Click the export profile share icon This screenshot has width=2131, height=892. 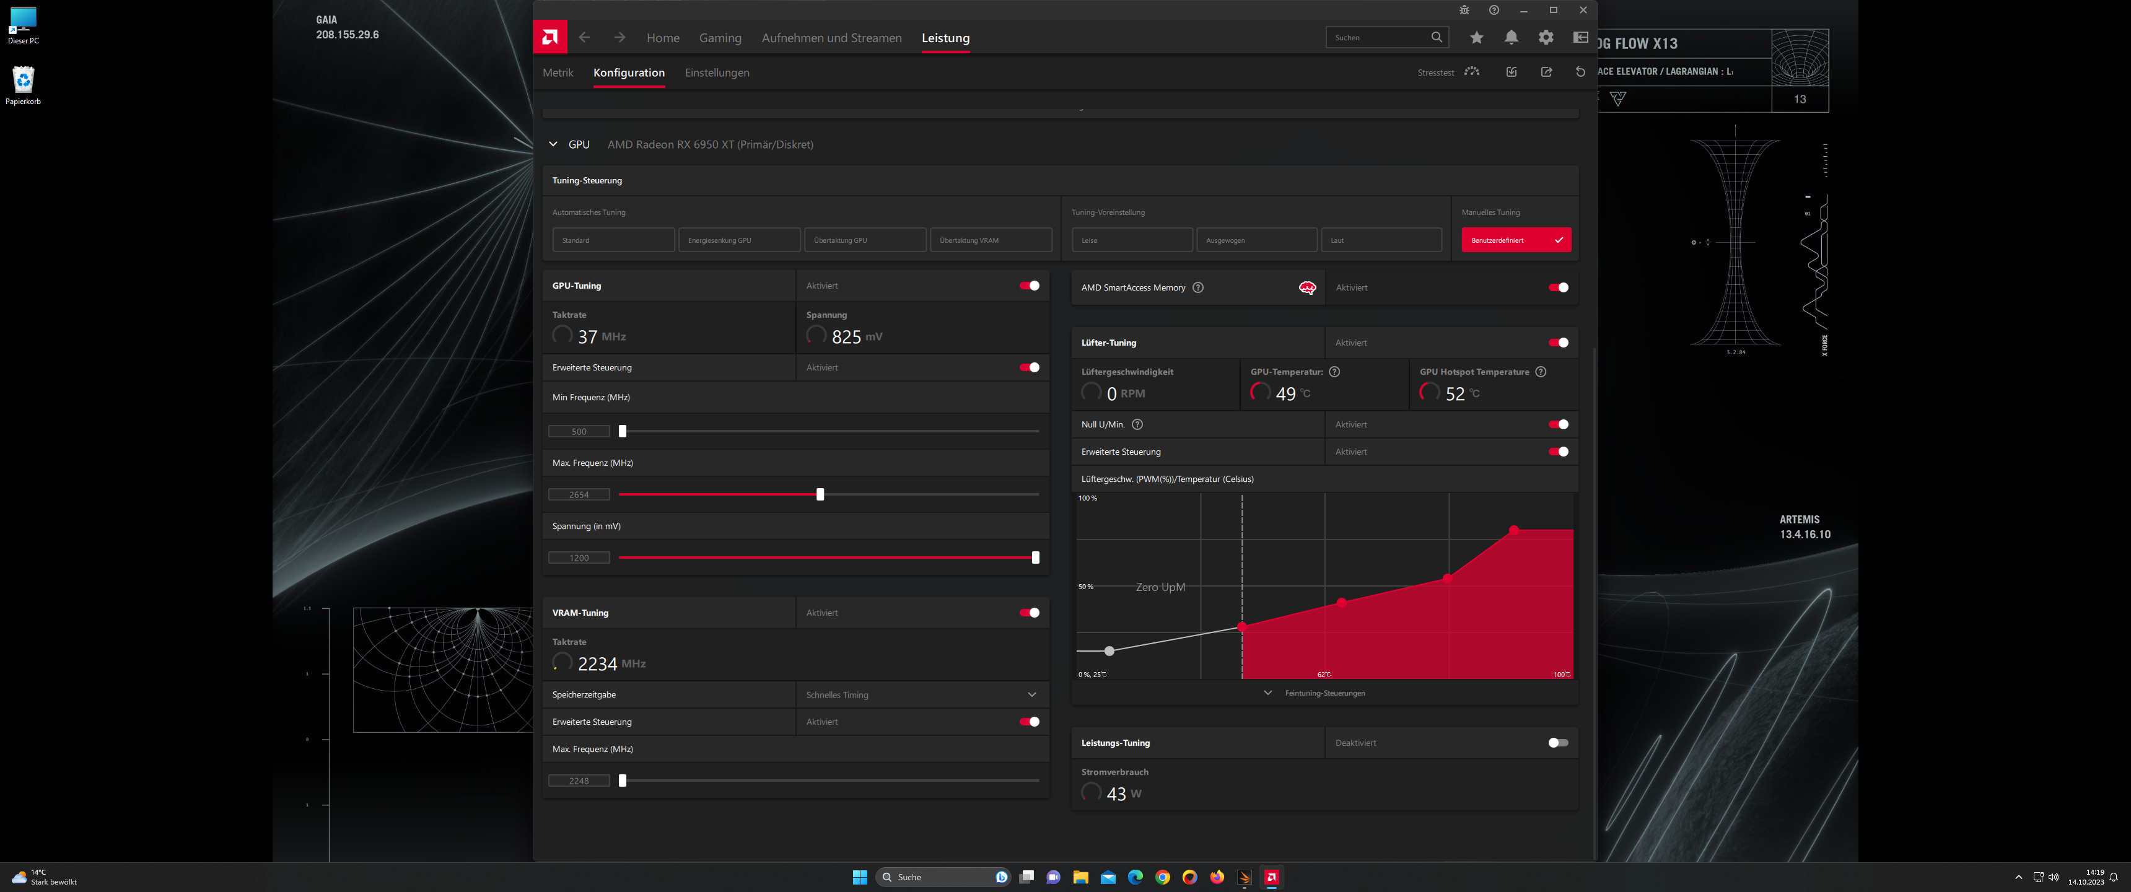1546,72
